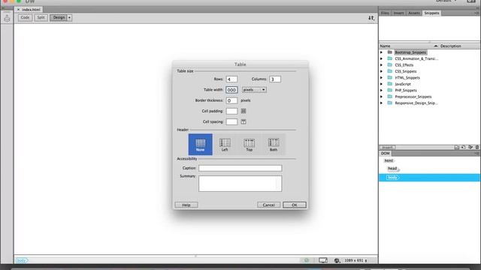Close the index.html document tab

pos(18,10)
